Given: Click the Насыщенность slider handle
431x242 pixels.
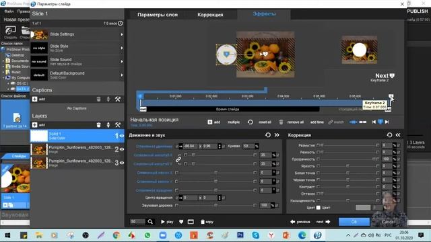Looking at the screenshot, I should click(x=347, y=200).
